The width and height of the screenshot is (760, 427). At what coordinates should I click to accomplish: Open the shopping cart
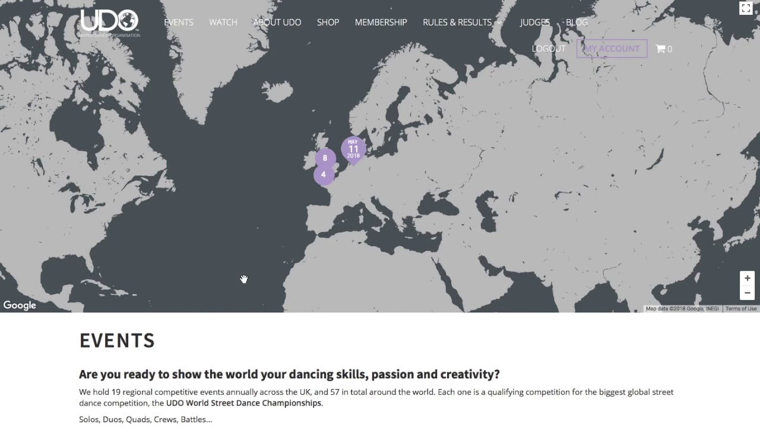coord(663,49)
